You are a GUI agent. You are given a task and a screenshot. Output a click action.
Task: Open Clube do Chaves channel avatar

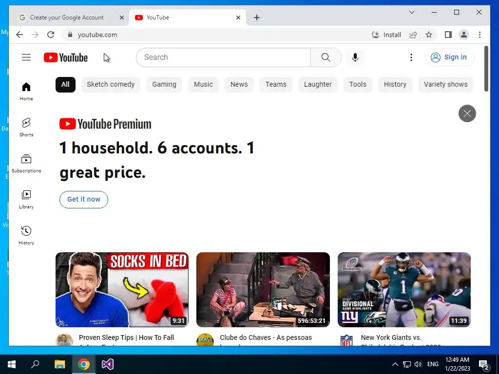pos(205,339)
